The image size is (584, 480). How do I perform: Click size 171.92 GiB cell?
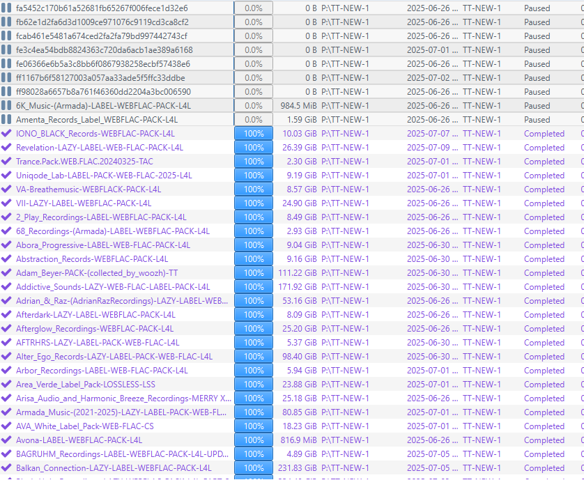pos(298,287)
